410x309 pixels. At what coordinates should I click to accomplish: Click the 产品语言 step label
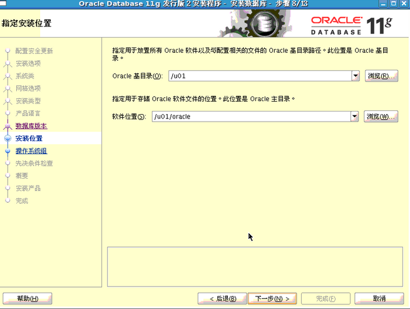28,113
